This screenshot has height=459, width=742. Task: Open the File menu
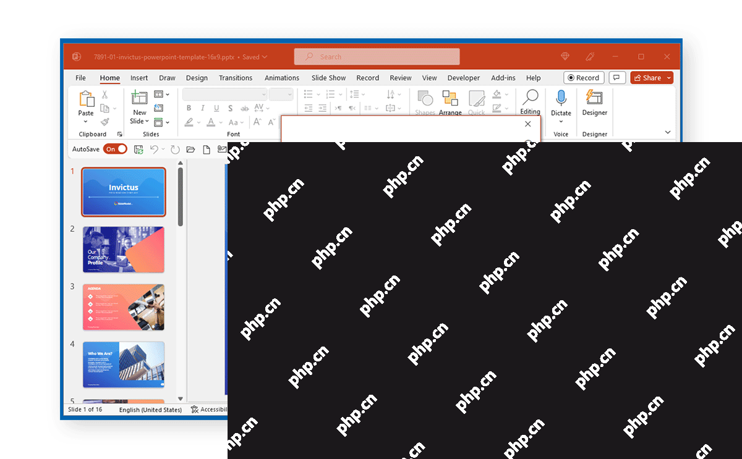[x=80, y=78]
